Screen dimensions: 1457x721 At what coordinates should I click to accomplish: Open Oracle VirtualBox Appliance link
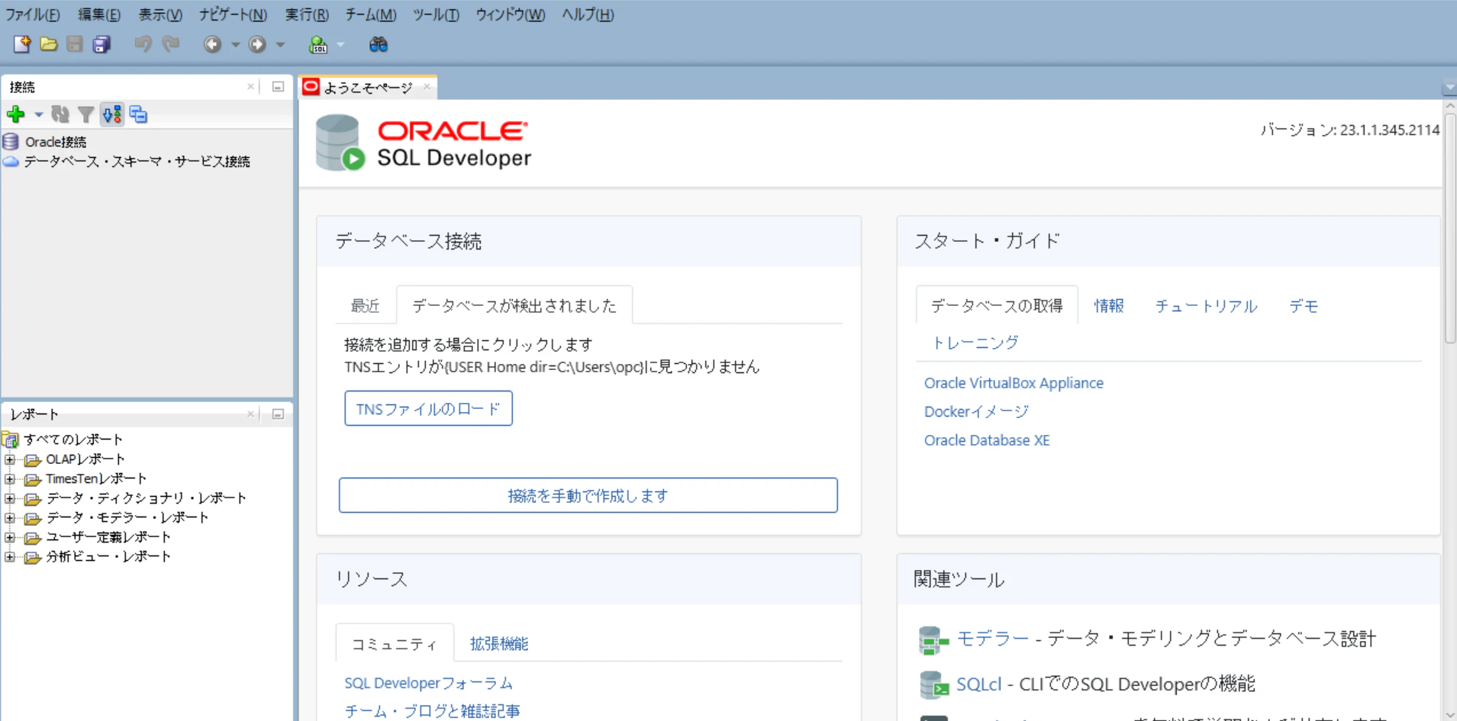click(x=1014, y=383)
